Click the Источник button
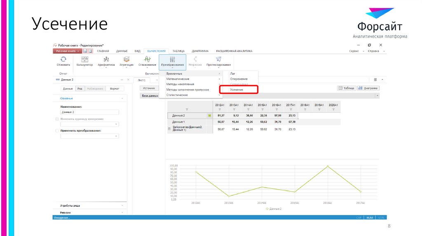The image size is (422, 236). pyautogui.click(x=149, y=88)
